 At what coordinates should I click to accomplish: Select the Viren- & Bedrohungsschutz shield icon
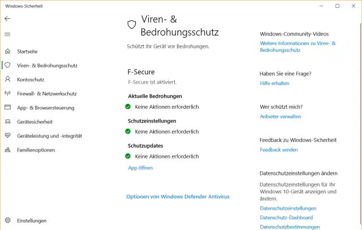click(x=7, y=65)
